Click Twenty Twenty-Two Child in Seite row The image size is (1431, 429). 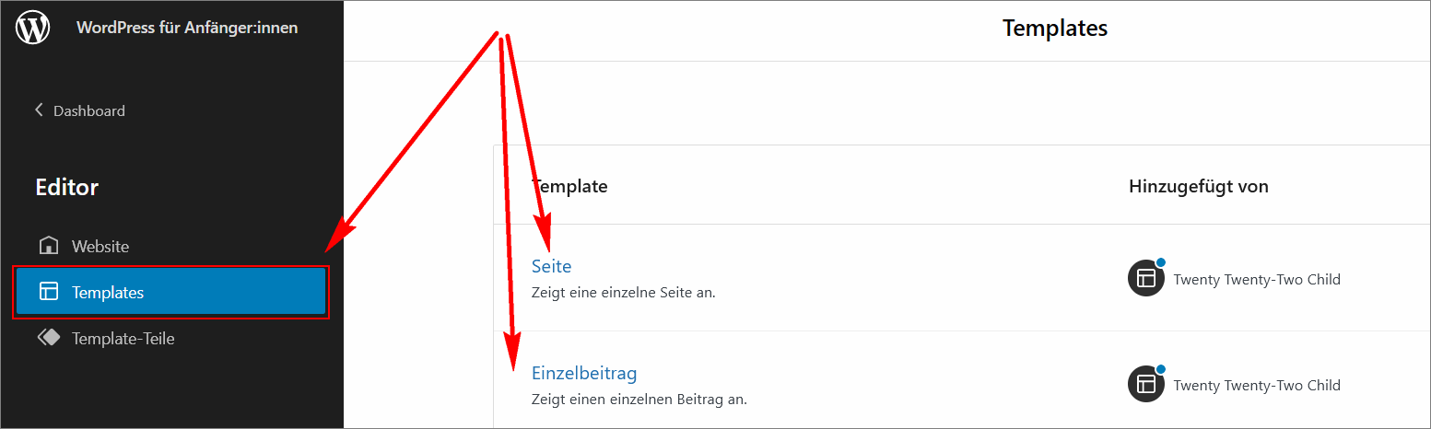pyautogui.click(x=1257, y=279)
